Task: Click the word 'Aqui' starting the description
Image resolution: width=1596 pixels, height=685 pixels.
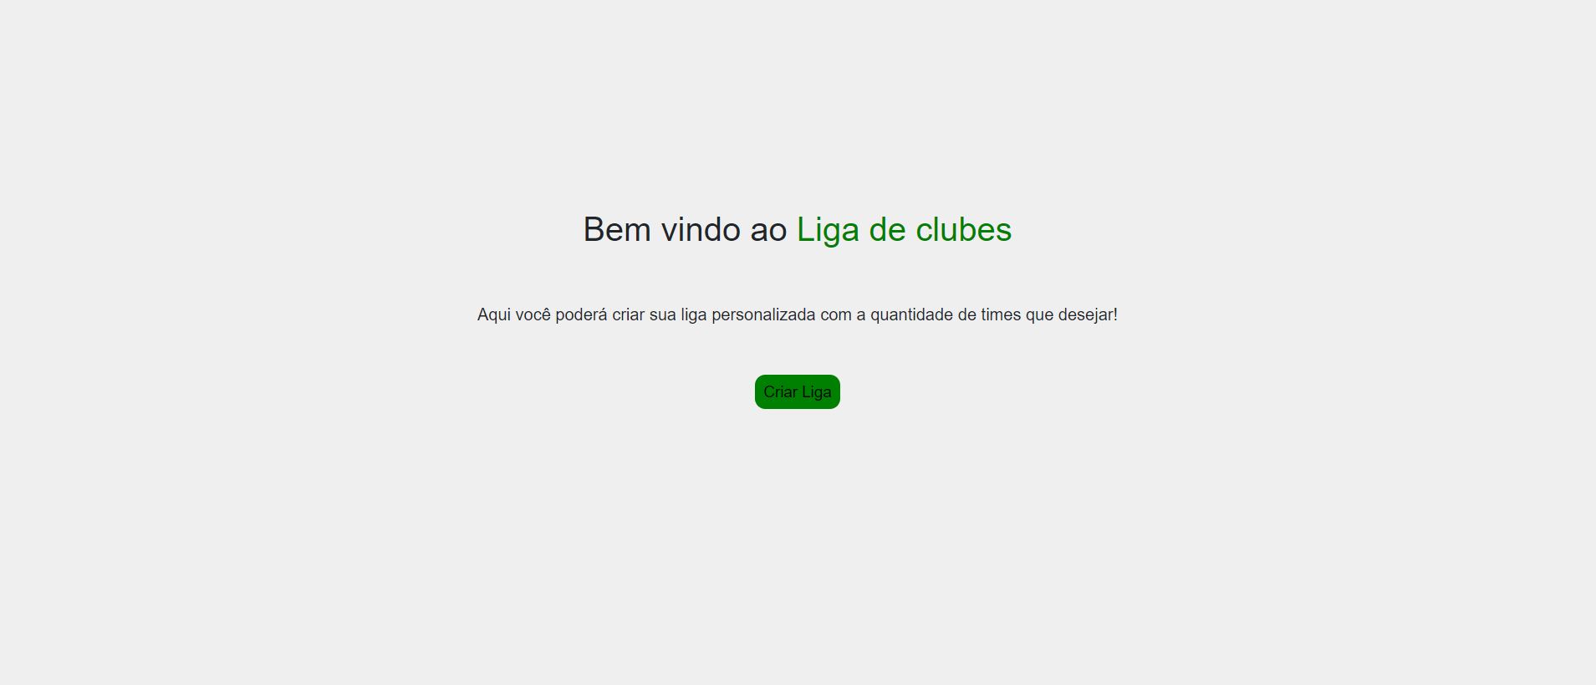Action: click(x=493, y=315)
